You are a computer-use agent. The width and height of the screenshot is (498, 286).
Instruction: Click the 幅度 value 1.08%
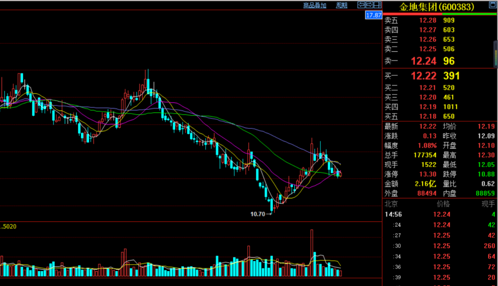tap(427, 145)
